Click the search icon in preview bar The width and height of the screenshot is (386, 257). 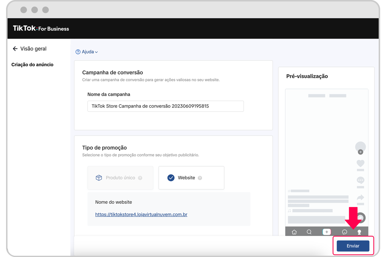click(309, 232)
